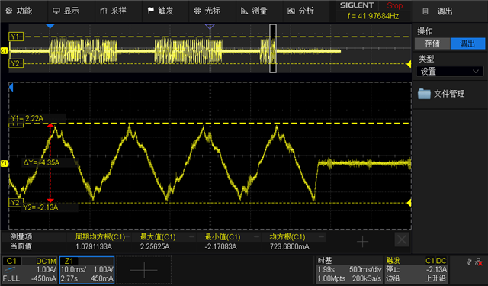Open the 显示 (Display) menu
488x286 pixels.
pyautogui.click(x=71, y=11)
